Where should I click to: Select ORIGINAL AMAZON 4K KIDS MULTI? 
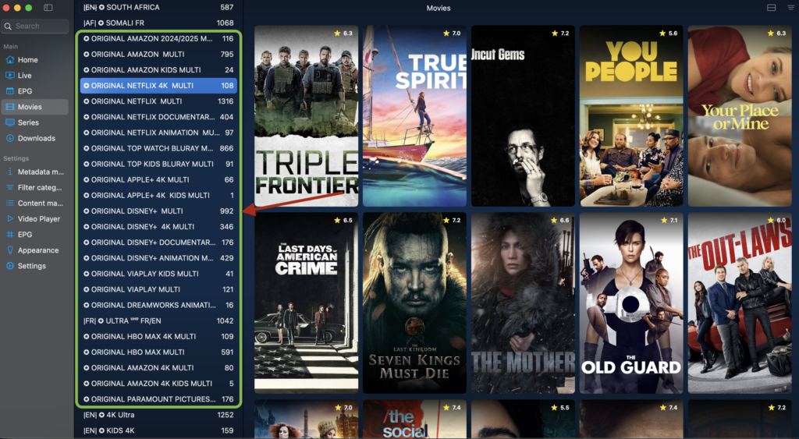158,384
